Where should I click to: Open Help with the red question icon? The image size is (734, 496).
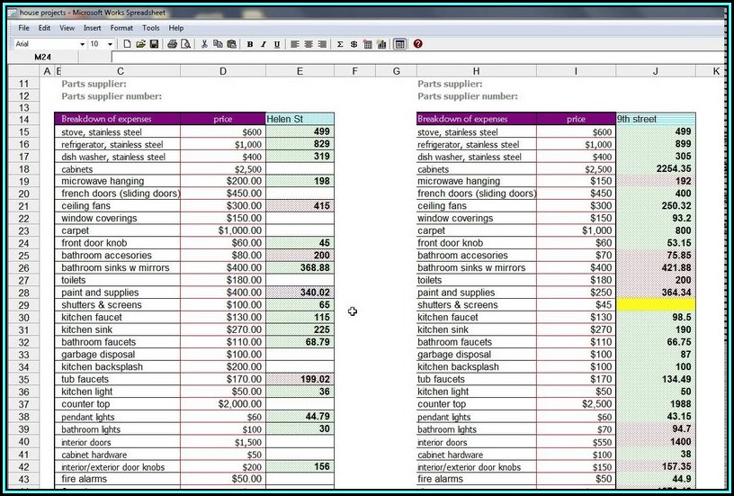tap(418, 44)
